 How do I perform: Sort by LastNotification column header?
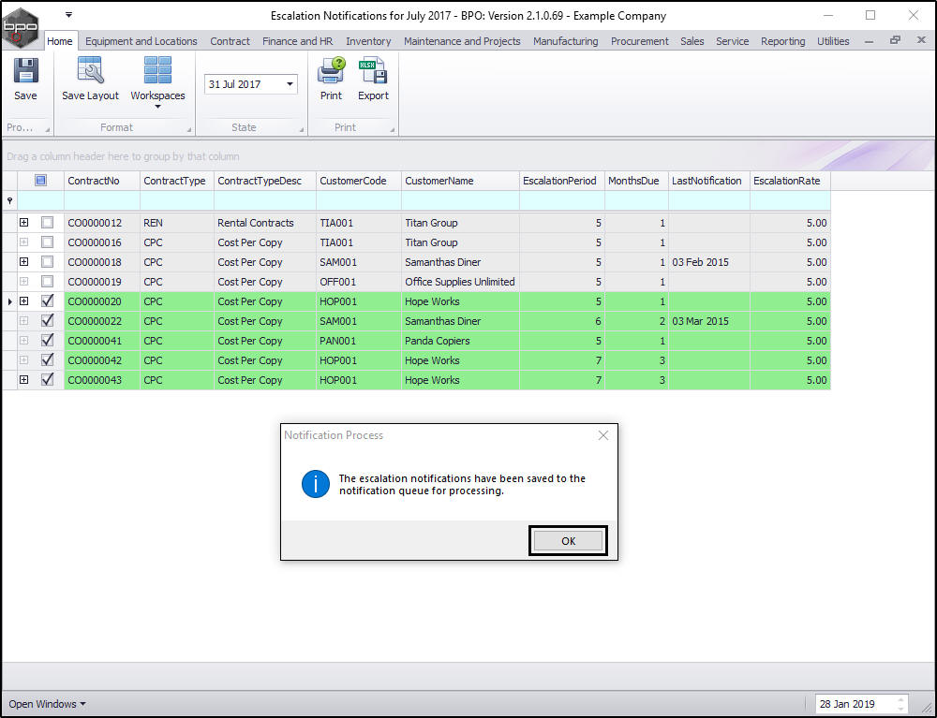point(708,181)
